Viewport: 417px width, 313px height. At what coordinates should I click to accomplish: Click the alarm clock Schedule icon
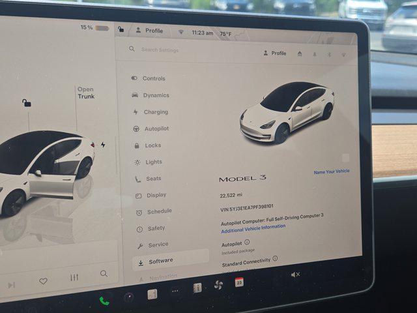tap(139, 213)
